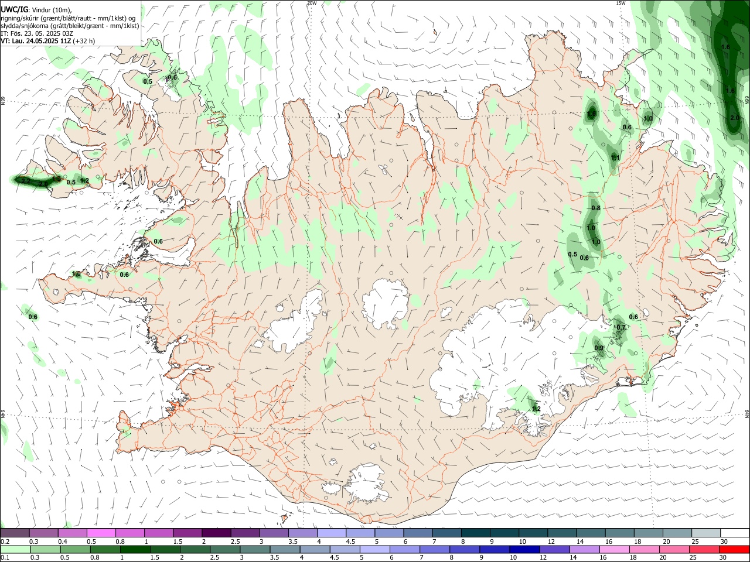
Task: Click the light purple swatch labeled 14 in lower legend
Action: tap(585, 549)
